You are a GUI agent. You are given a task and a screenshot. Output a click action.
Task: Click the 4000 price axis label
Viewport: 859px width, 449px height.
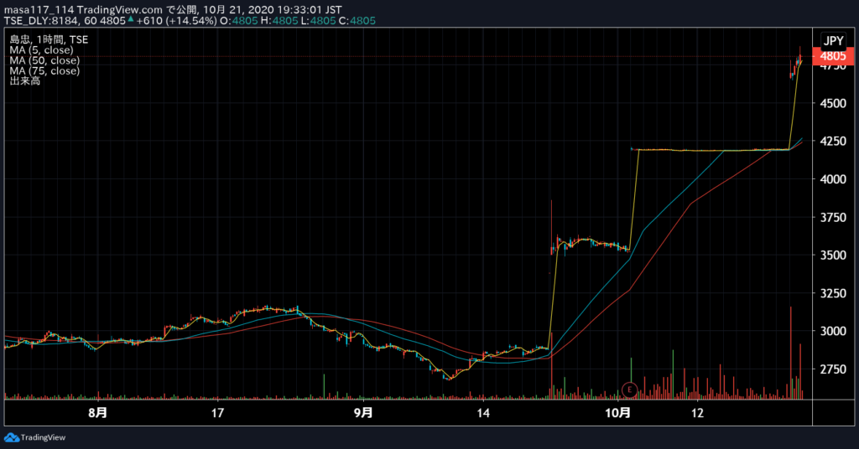(833, 179)
